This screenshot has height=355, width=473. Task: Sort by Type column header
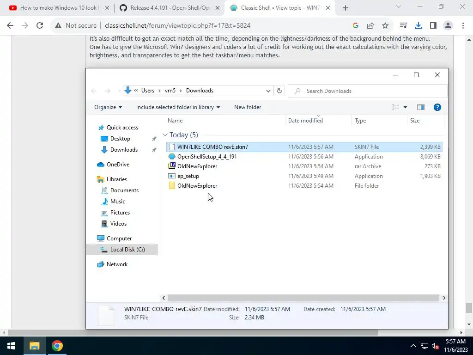pyautogui.click(x=360, y=121)
